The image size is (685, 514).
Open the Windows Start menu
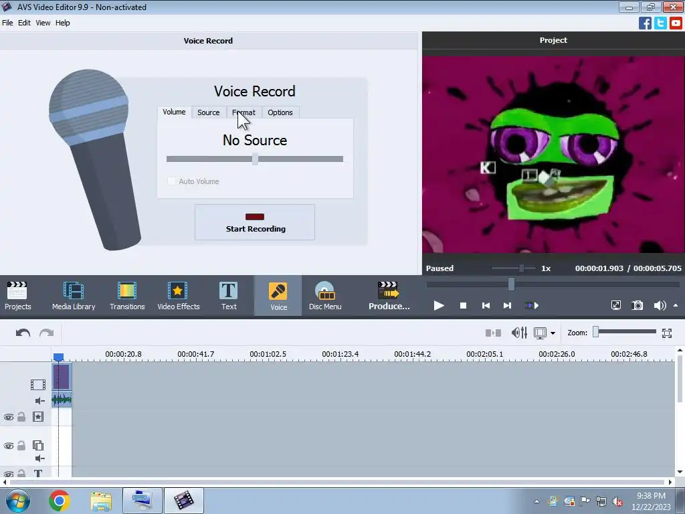pyautogui.click(x=17, y=501)
